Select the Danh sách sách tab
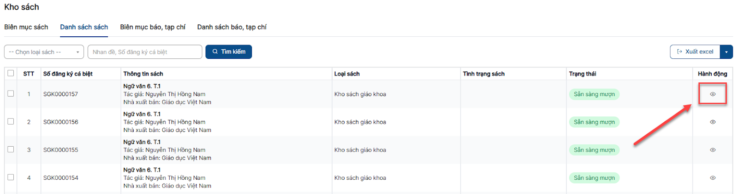738x194 pixels. coord(84,27)
